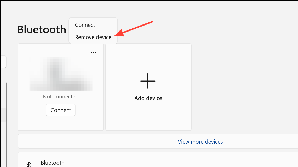Click the device card area
The image size is (298, 167).
[x=61, y=87]
